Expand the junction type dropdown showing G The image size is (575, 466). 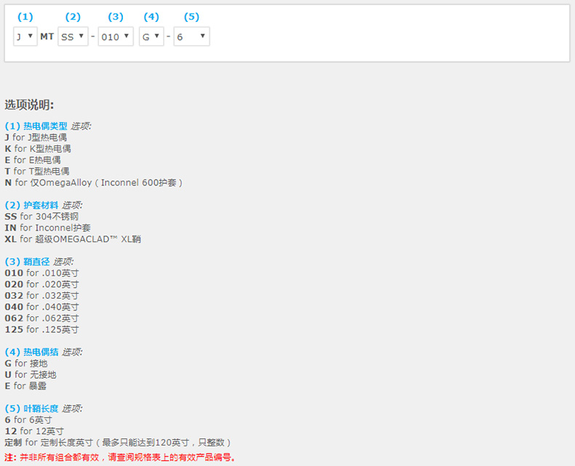point(151,36)
